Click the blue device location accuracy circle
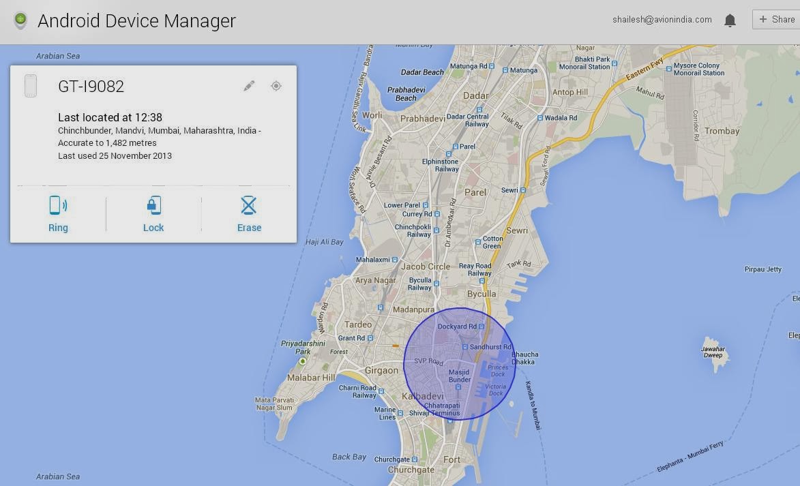This screenshot has height=486, width=800. pyautogui.click(x=459, y=363)
